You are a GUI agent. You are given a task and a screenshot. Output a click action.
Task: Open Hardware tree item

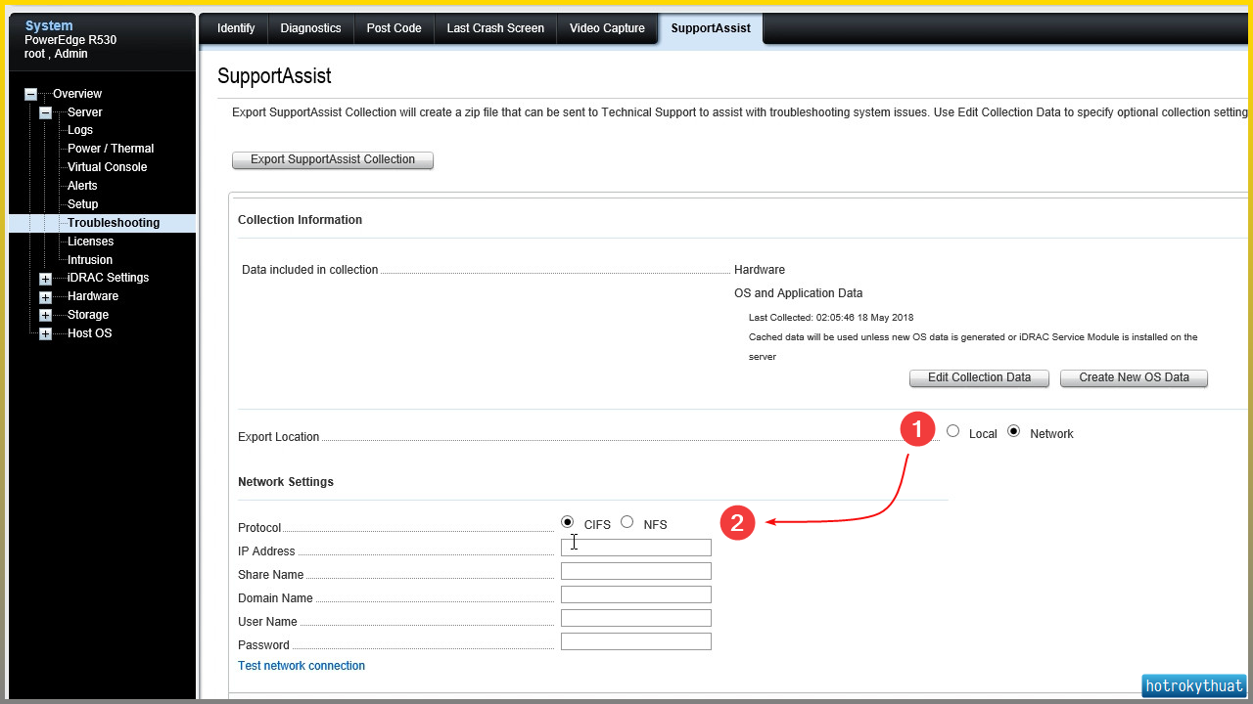pos(93,296)
